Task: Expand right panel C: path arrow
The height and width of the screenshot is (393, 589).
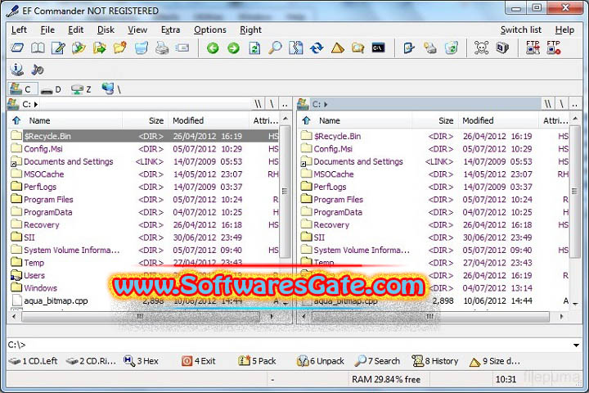Action: [x=326, y=104]
